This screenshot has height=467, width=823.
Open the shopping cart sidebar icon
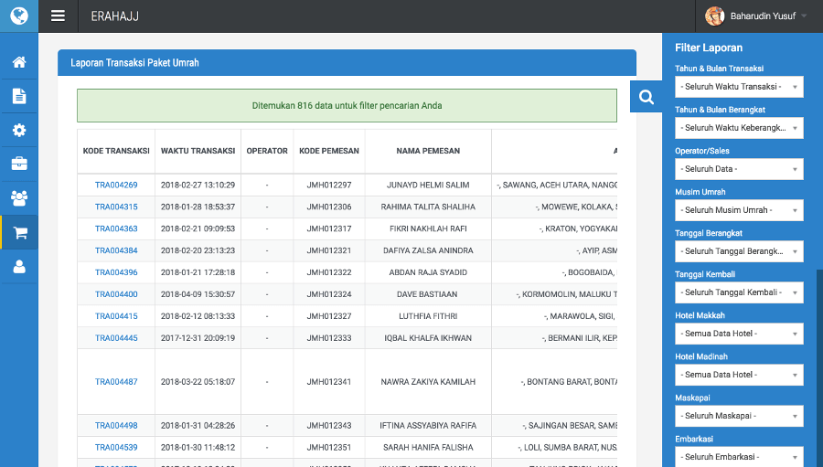[x=19, y=232]
